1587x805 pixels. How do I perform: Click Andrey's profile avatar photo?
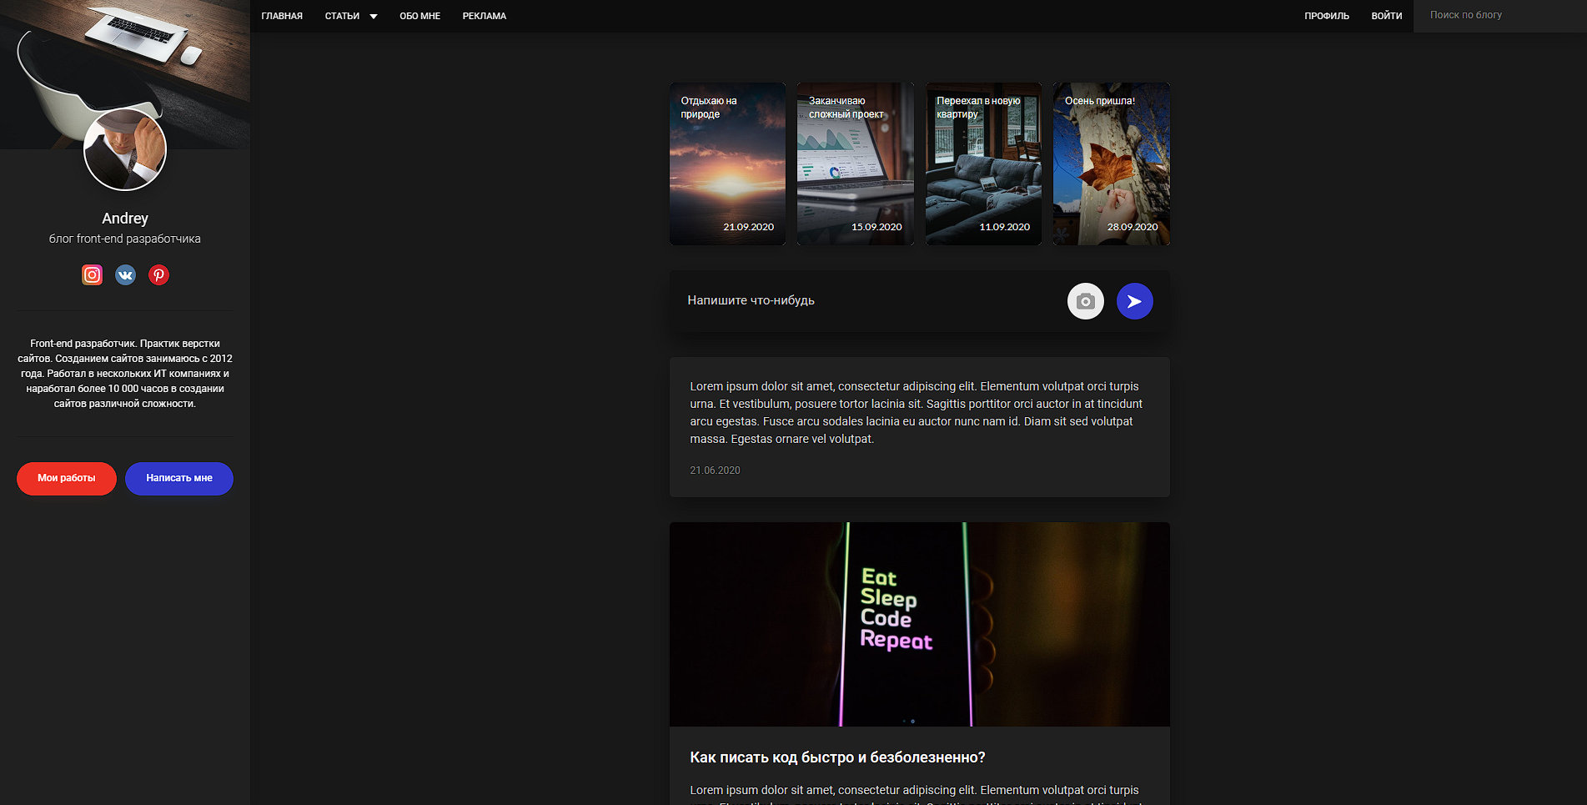[x=125, y=150]
